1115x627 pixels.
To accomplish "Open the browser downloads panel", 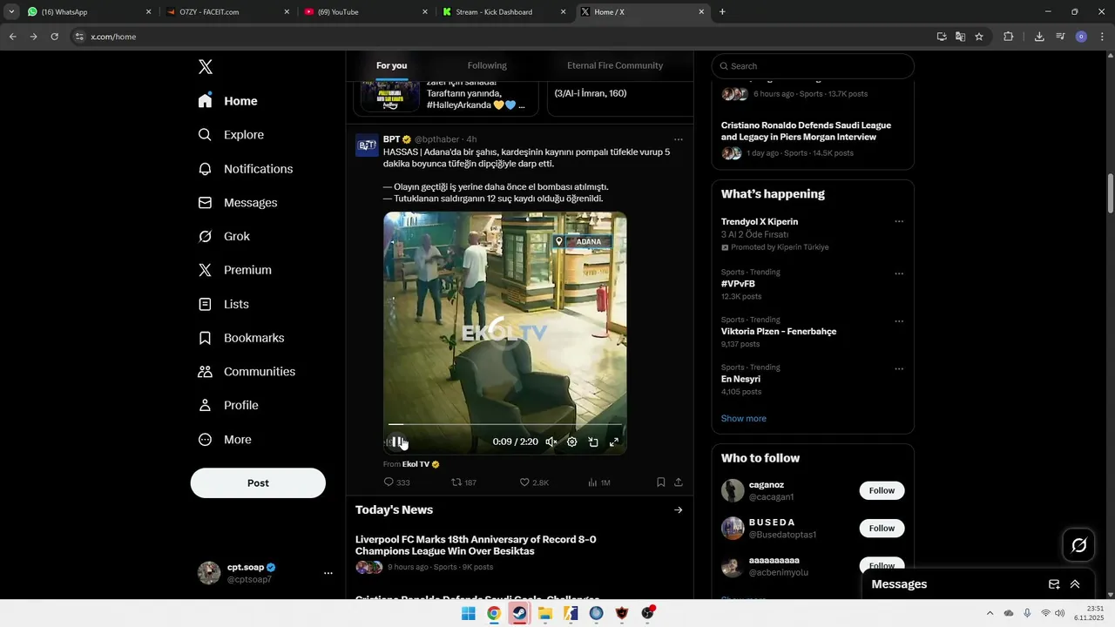I will 1039,37.
